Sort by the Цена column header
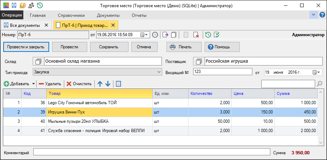Screen dimensions: 327x160 pos(253,94)
